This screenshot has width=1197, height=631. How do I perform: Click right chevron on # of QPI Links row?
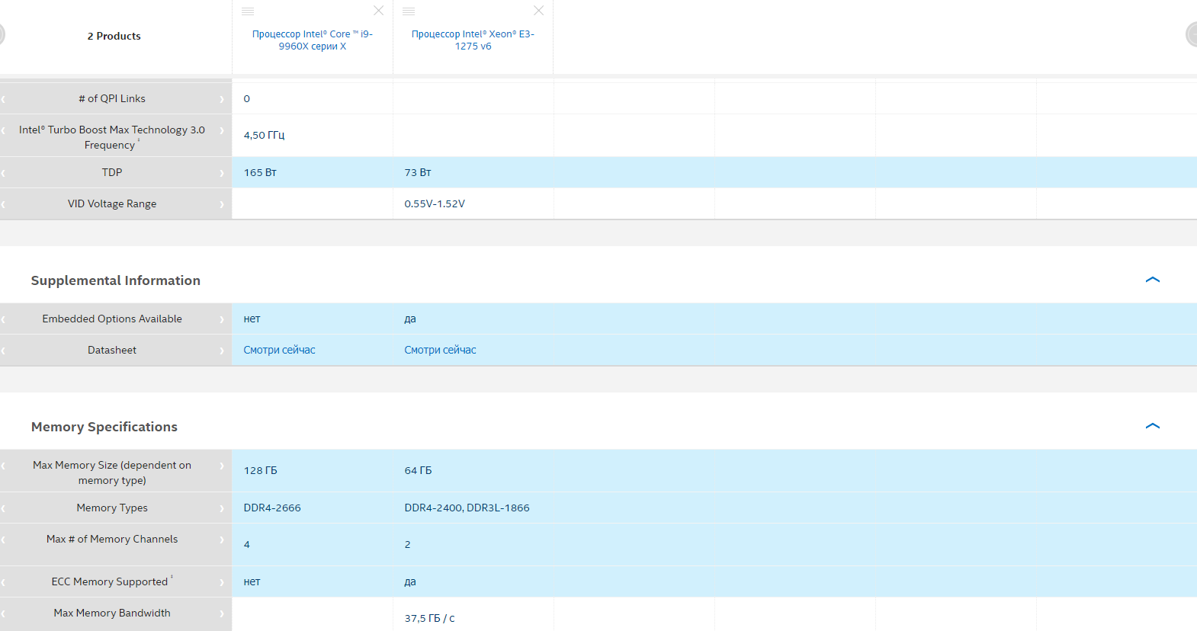point(222,99)
